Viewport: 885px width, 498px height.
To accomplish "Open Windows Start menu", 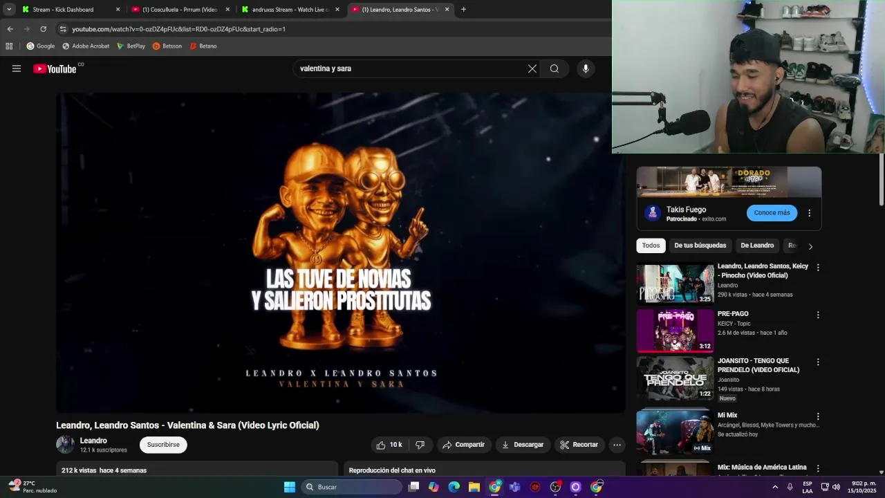I will 290,487.
